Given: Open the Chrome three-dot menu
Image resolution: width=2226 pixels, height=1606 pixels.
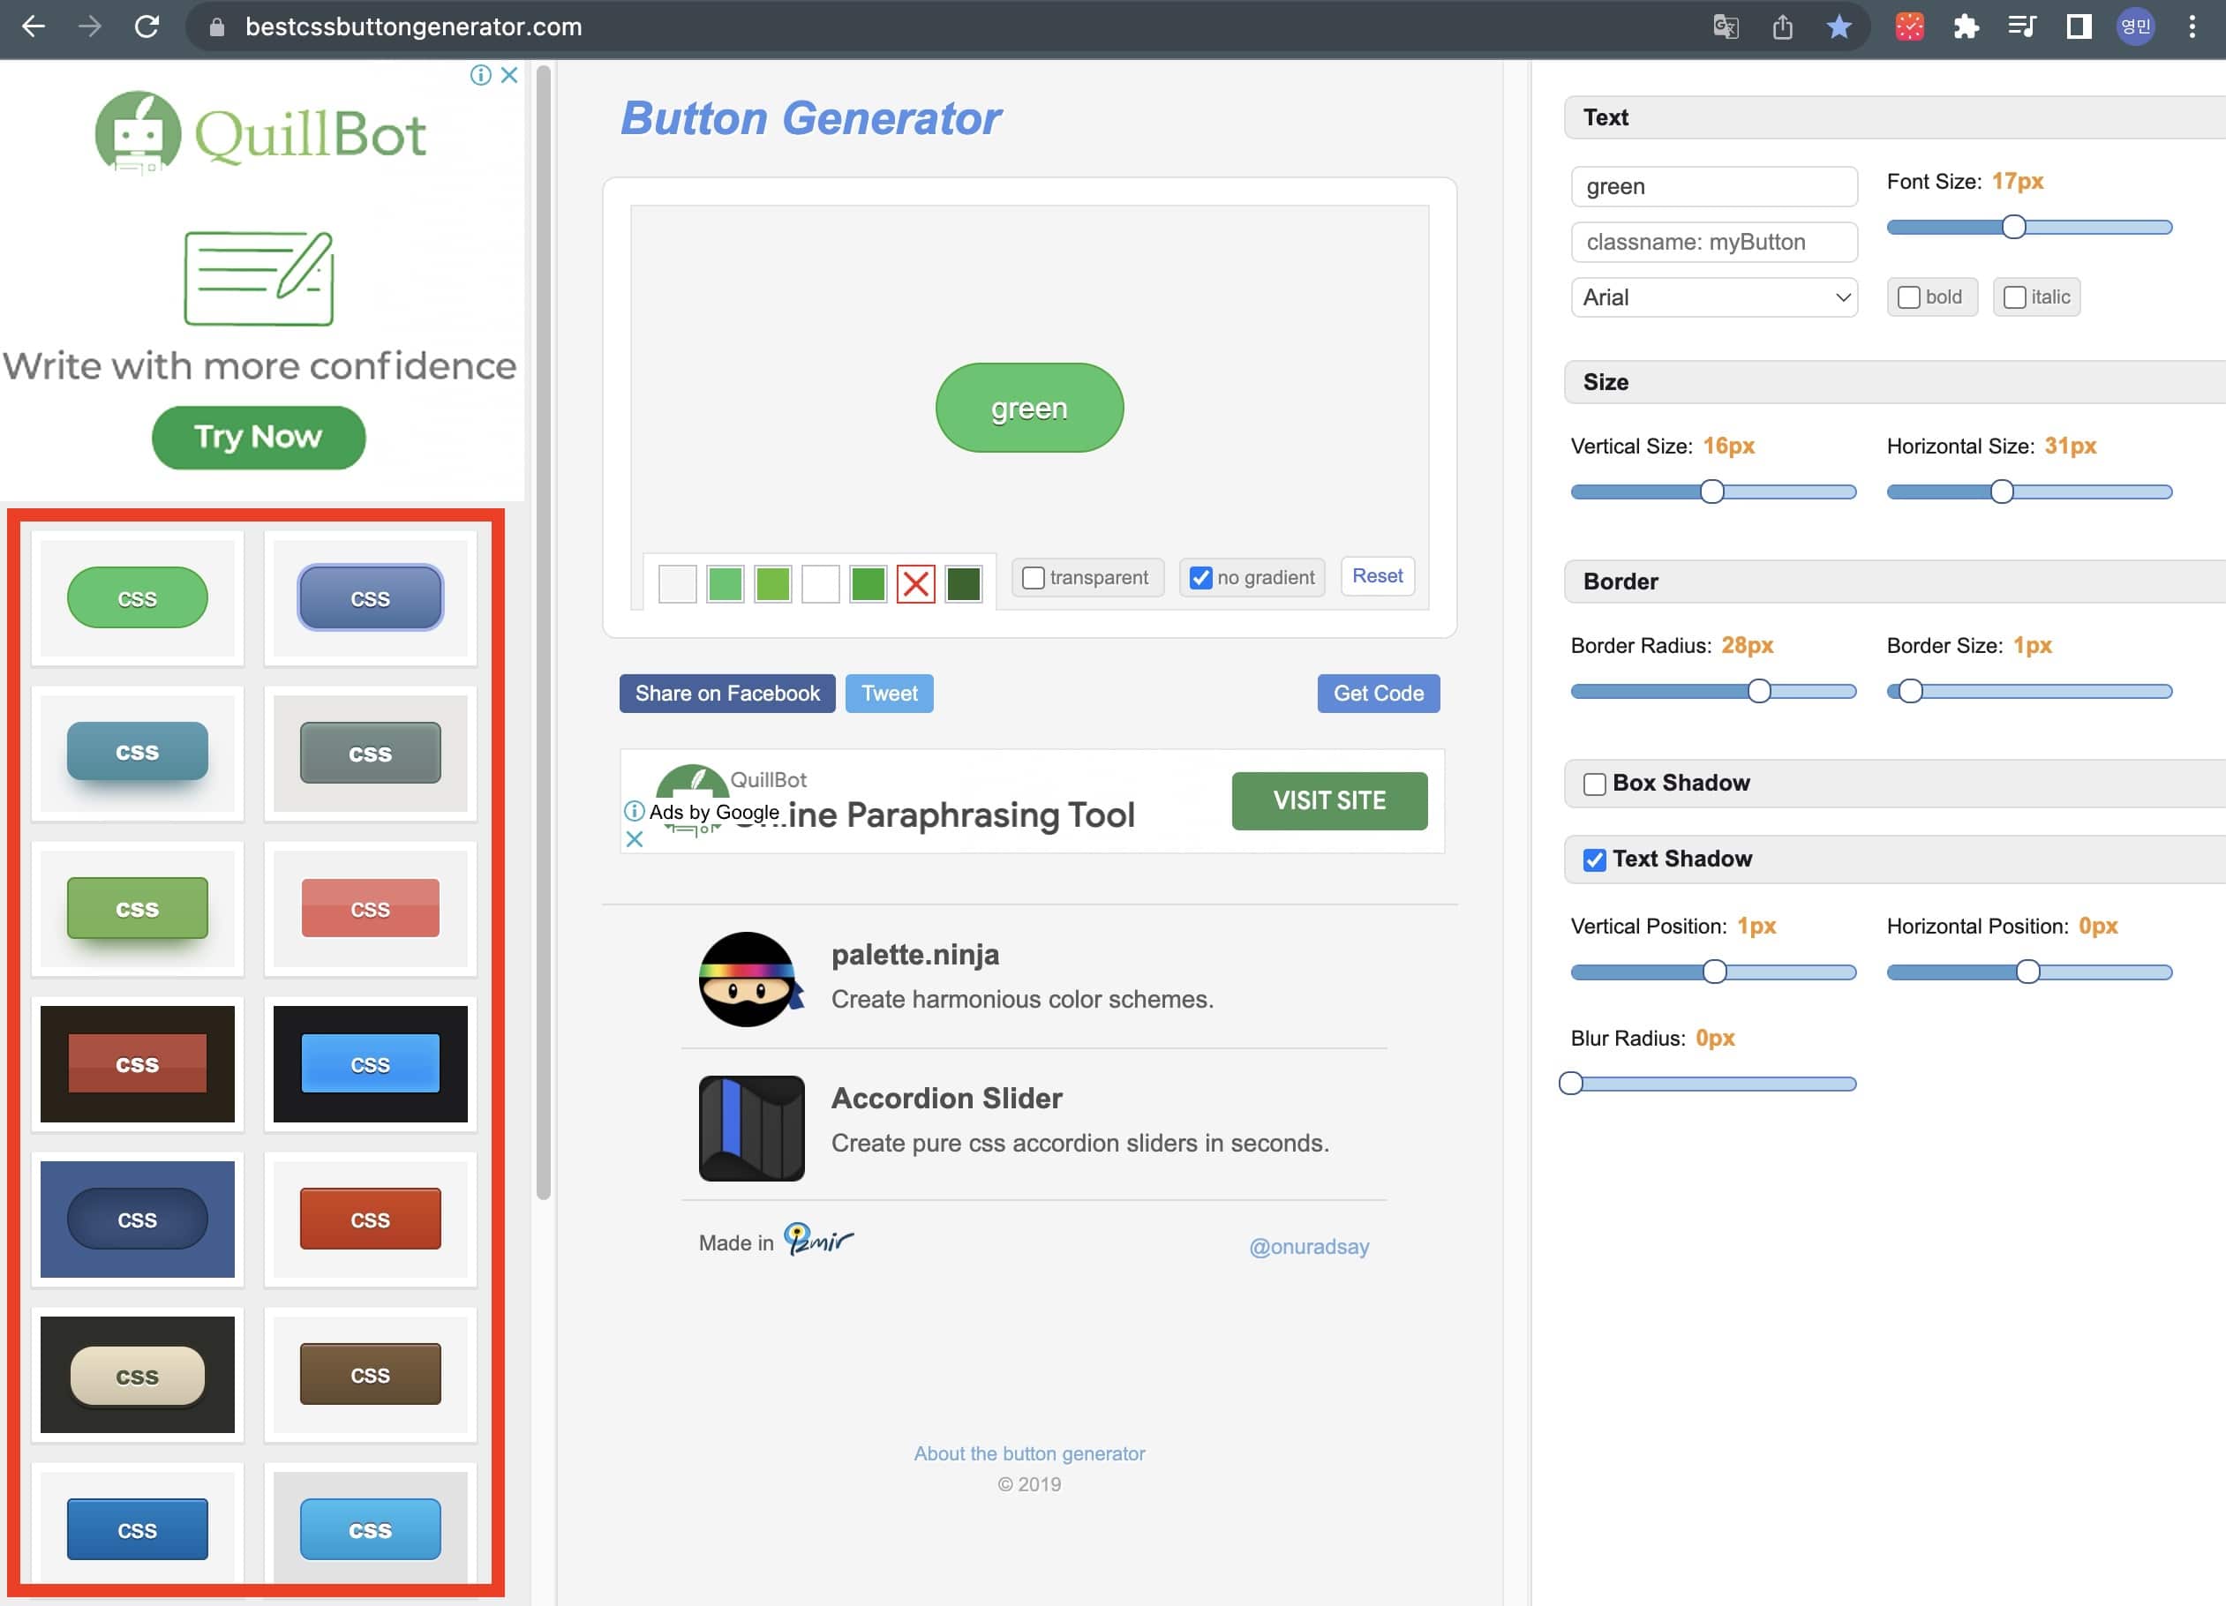Looking at the screenshot, I should click(2192, 26).
